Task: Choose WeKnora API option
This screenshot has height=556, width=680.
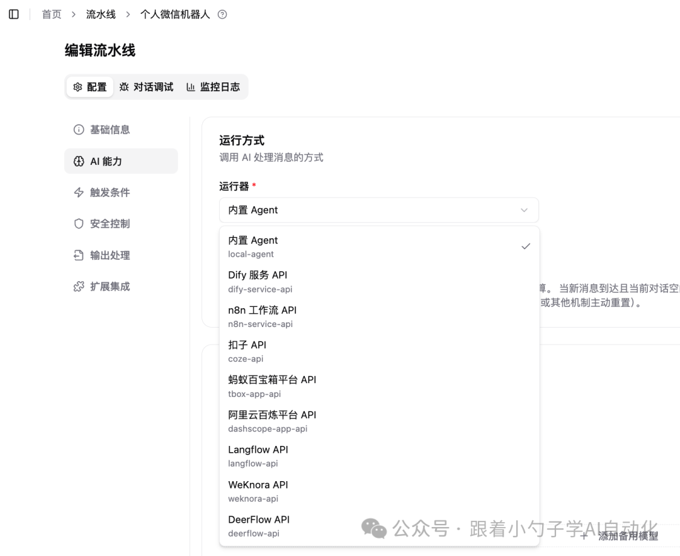Action: (x=380, y=491)
